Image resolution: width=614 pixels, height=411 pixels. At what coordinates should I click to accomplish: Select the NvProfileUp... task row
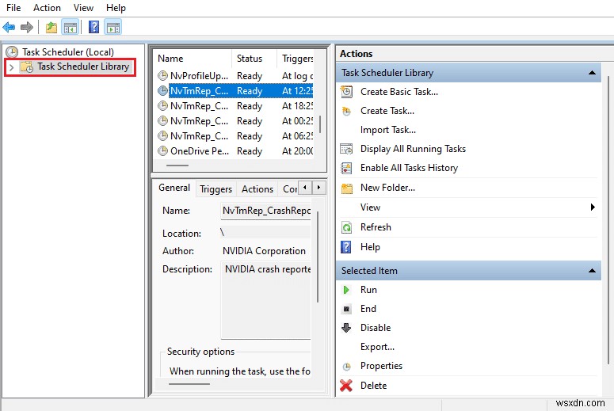[235, 75]
